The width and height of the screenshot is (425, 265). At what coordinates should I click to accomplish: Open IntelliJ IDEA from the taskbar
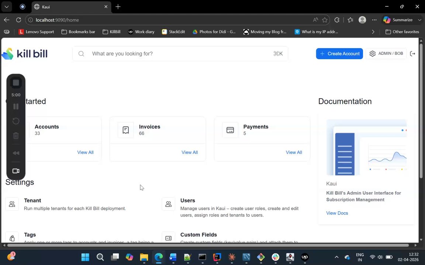coord(217,257)
